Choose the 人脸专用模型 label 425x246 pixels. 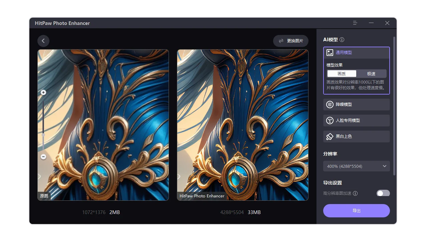click(x=348, y=121)
